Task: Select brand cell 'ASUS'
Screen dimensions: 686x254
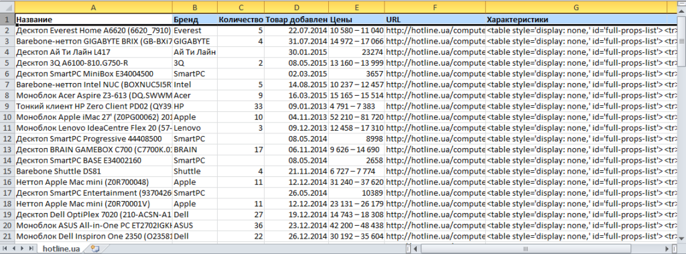Action: (195, 225)
